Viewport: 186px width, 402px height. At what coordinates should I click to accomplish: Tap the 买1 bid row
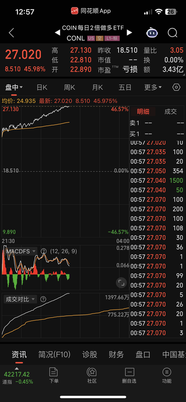click(157, 134)
